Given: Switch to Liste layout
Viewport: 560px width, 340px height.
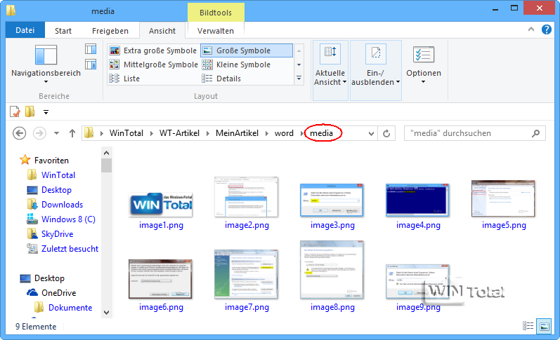Looking at the screenshot, I should pyautogui.click(x=124, y=79).
